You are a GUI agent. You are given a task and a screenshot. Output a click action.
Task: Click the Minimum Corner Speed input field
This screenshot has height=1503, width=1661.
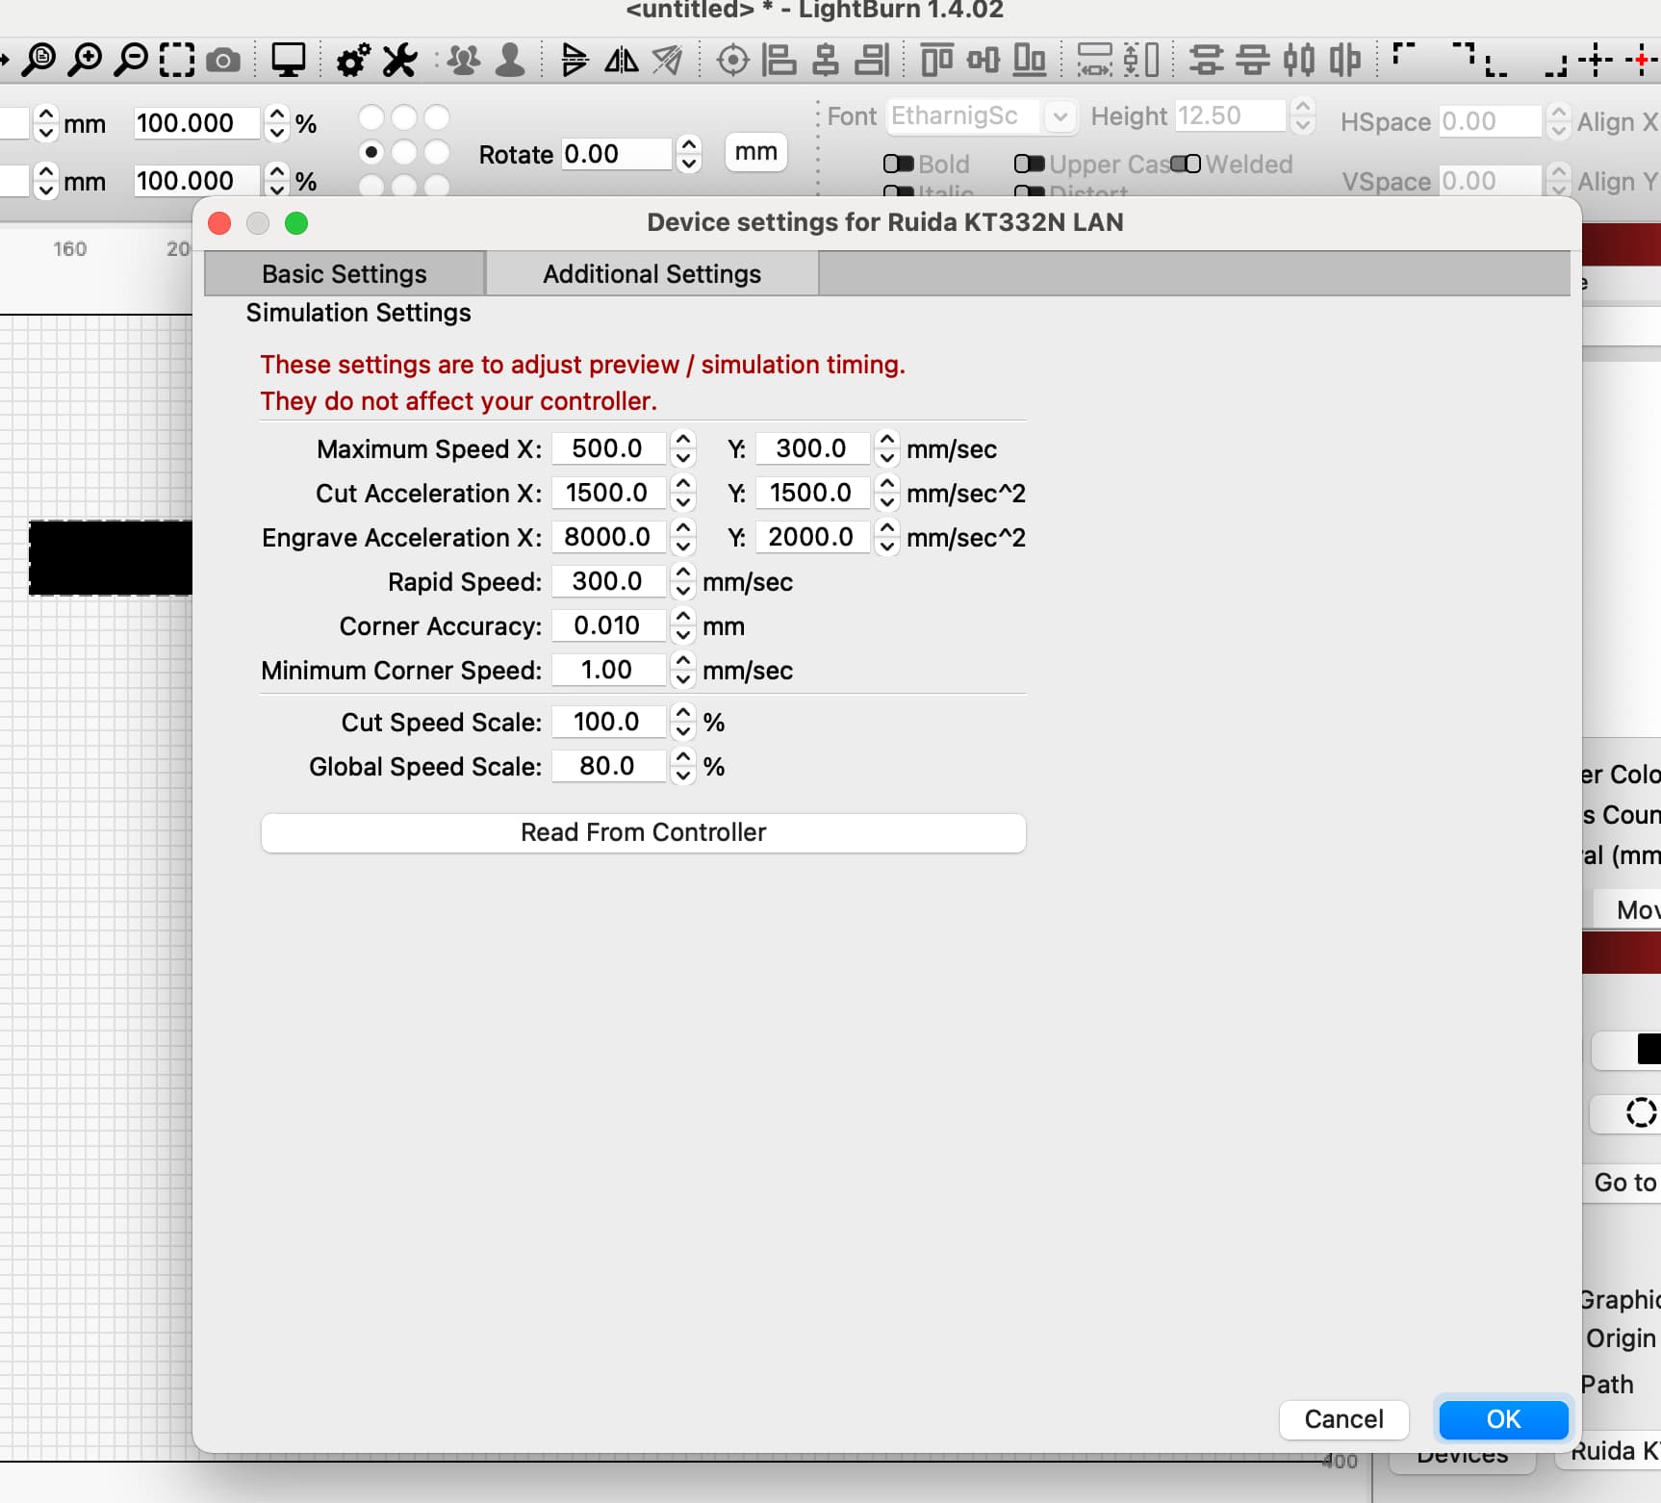pyautogui.click(x=608, y=669)
